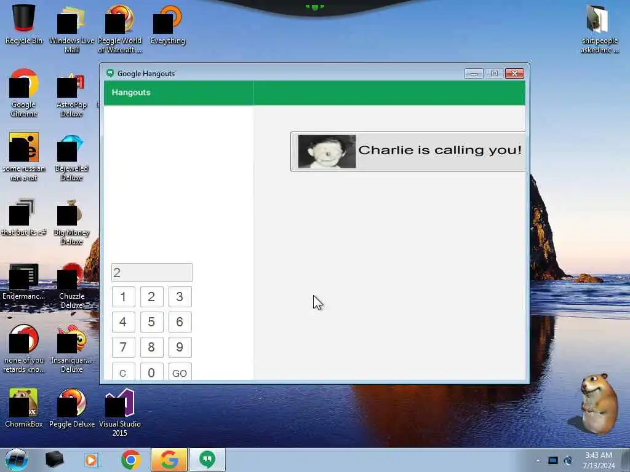This screenshot has width=630, height=472.
Task: Open Peggle World of Warcraft shortcut
Action: 120,29
